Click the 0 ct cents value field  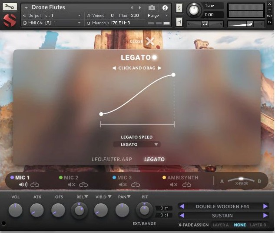[164, 215]
